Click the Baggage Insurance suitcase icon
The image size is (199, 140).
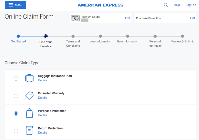pyautogui.click(x=29, y=78)
